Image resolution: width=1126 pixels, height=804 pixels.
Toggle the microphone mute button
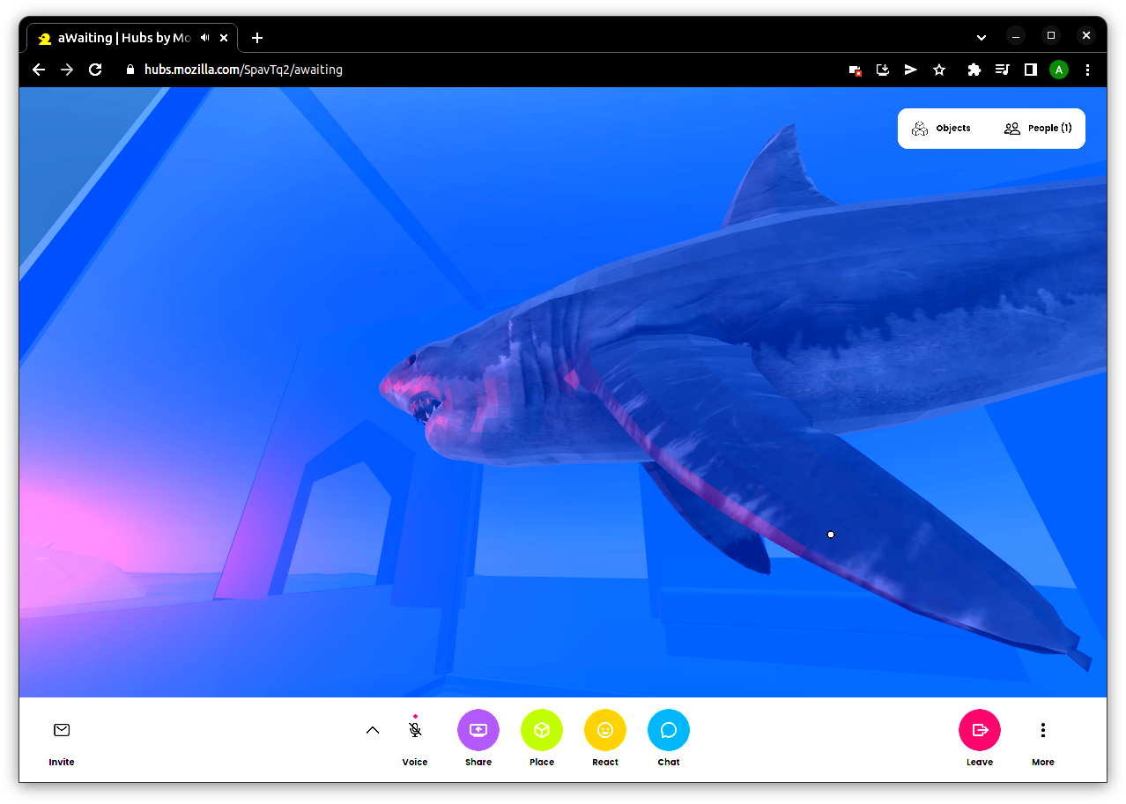coord(415,730)
